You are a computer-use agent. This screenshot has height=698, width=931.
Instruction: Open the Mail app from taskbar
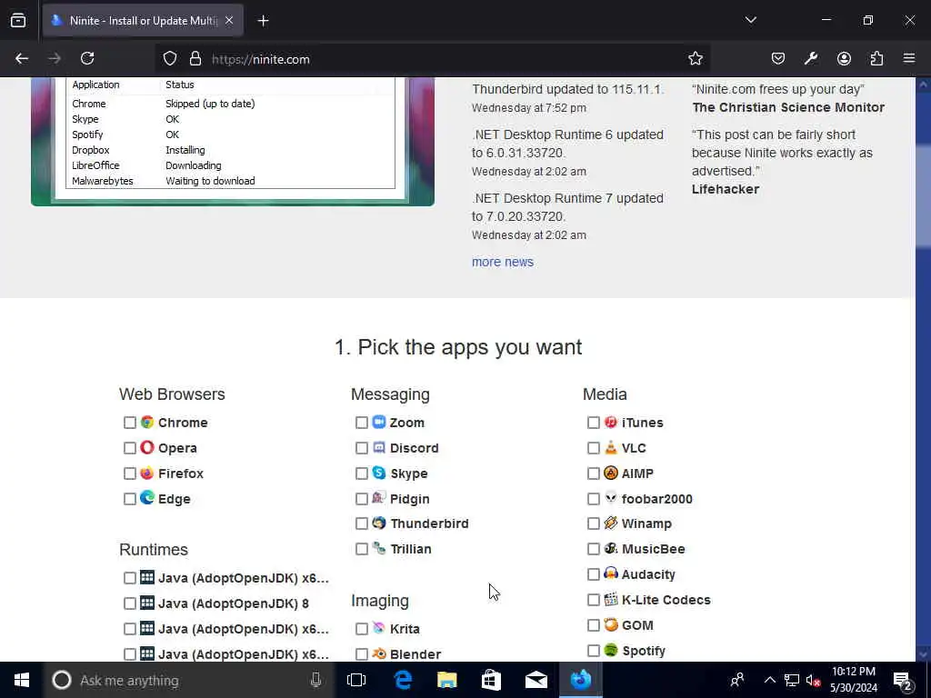[x=536, y=680]
